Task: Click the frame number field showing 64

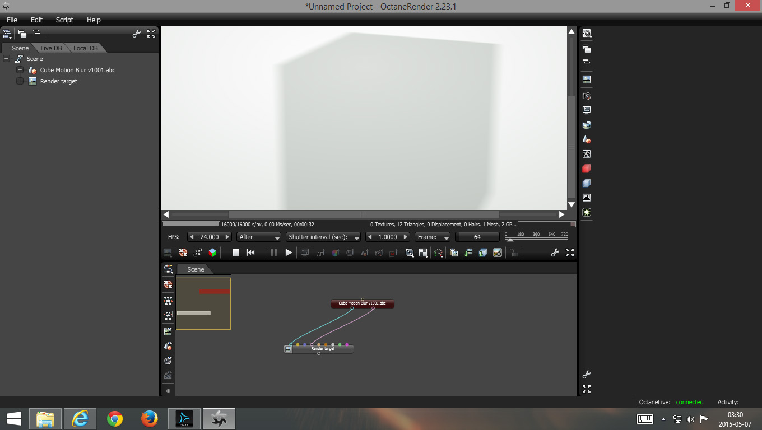Action: click(x=477, y=237)
